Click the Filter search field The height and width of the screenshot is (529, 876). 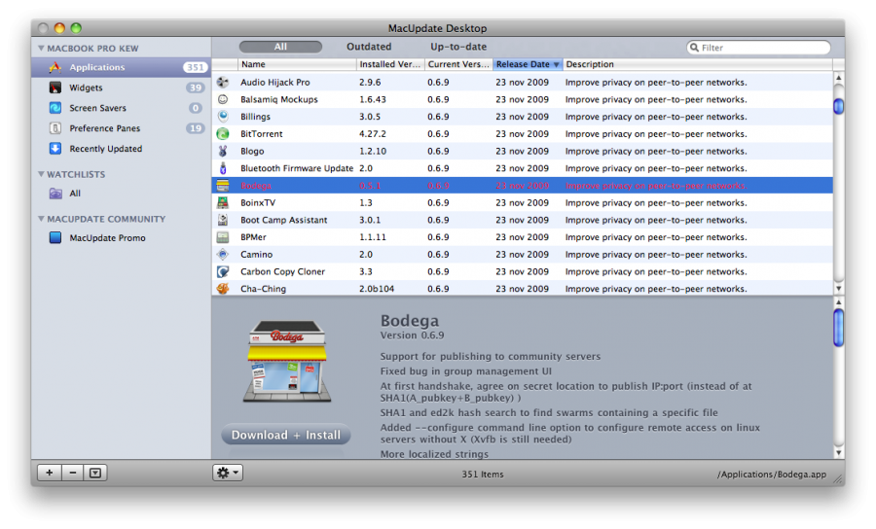[x=758, y=48]
